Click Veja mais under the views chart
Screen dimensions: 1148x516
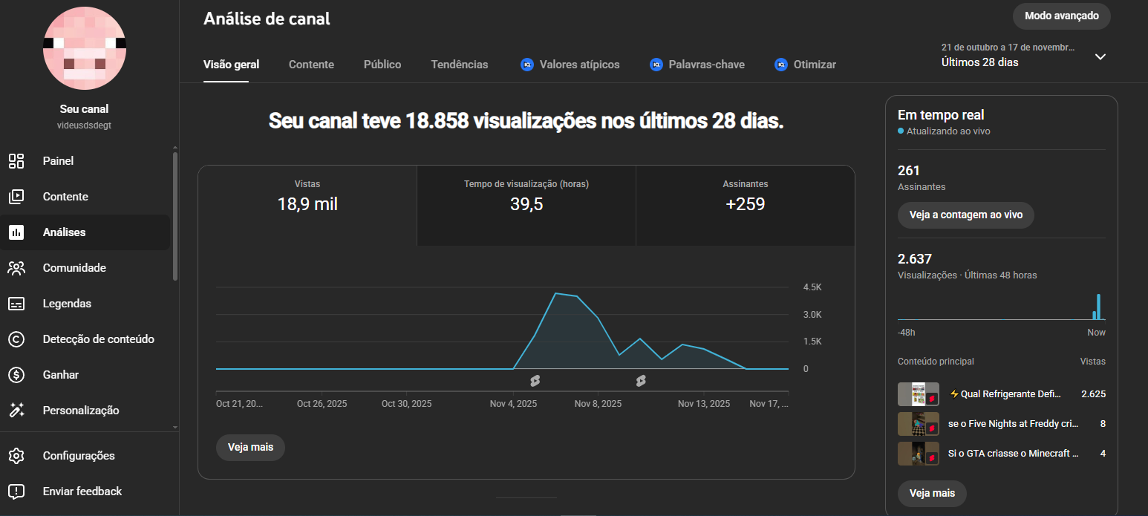(x=250, y=448)
